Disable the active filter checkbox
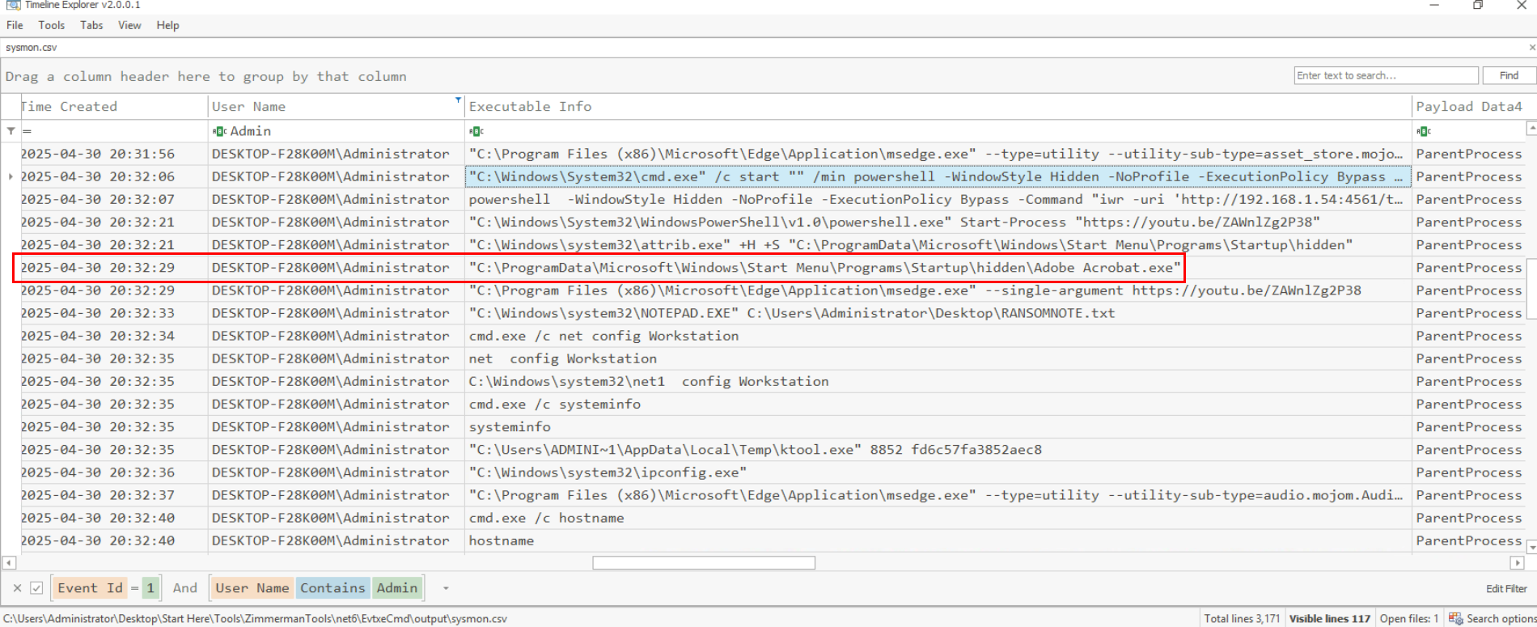1537x627 pixels. click(36, 588)
